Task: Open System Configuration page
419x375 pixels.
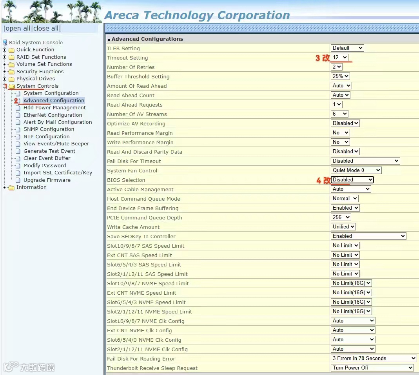Action: point(51,93)
